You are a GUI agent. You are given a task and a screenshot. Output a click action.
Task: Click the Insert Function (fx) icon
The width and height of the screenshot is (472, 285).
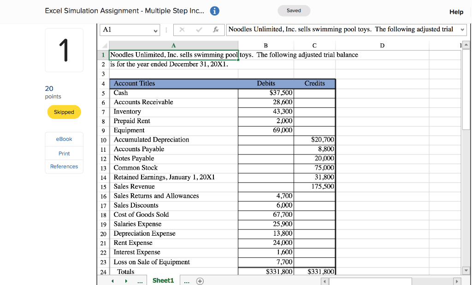[217, 29]
